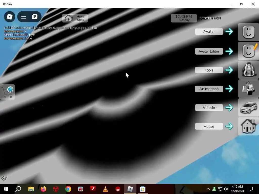Open the Windows Start menu

click(6, 189)
